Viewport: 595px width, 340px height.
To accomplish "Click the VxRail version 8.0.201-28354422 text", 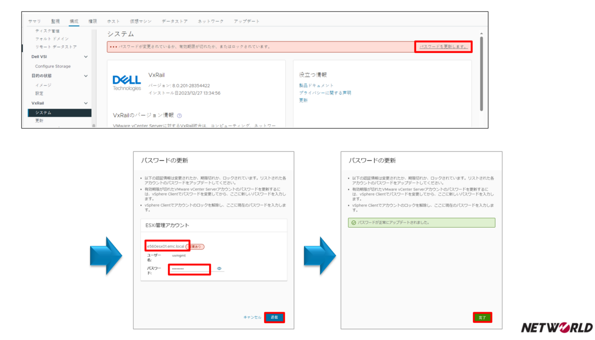I will [179, 86].
